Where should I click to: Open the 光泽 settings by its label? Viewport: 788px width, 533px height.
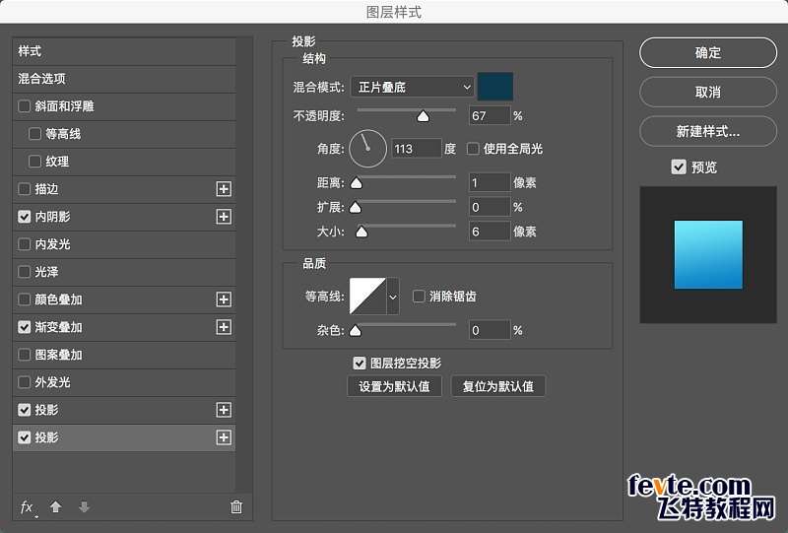pos(46,272)
